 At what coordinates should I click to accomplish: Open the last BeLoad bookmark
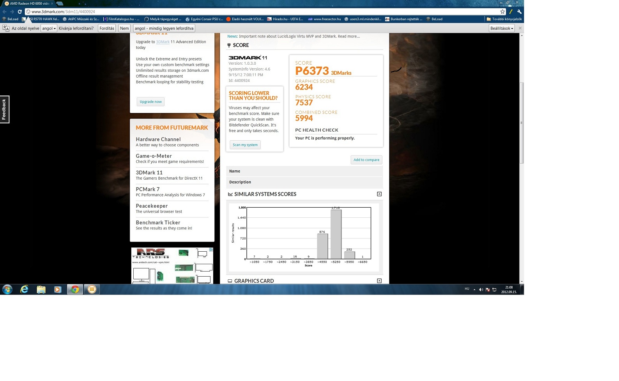coord(434,19)
